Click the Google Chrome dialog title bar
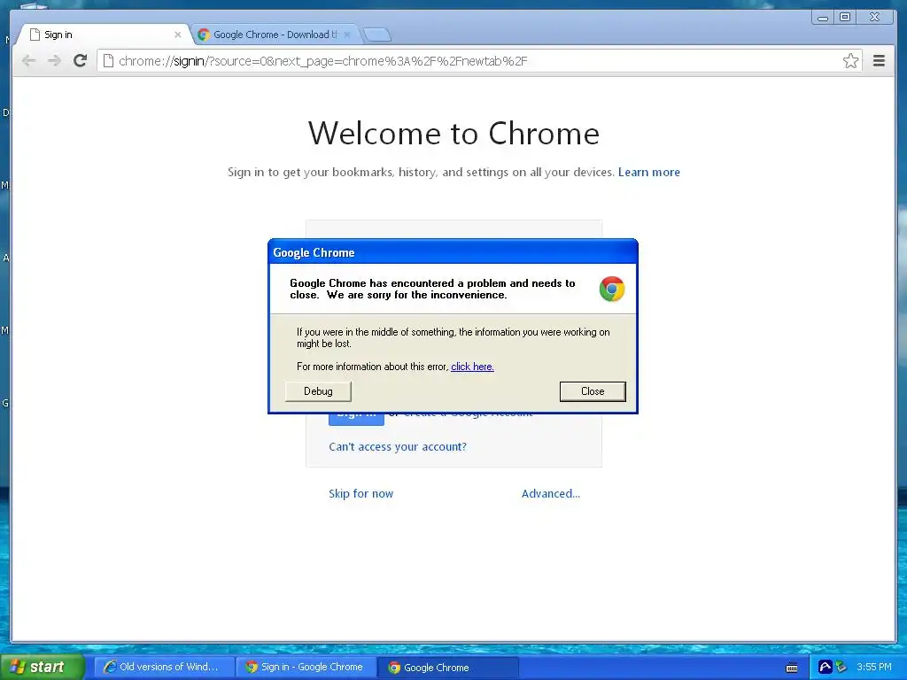The height and width of the screenshot is (680, 907). (453, 252)
